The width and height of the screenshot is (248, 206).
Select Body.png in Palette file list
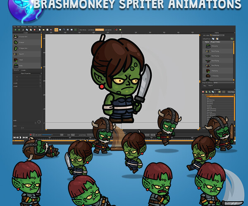tap(218, 46)
